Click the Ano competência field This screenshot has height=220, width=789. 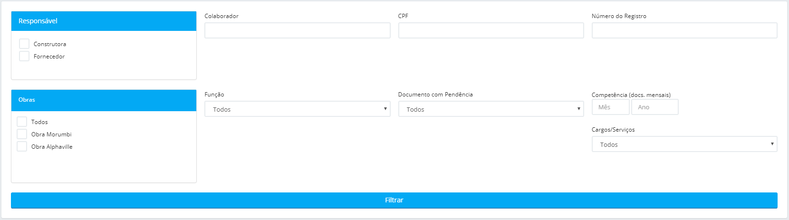pyautogui.click(x=655, y=107)
